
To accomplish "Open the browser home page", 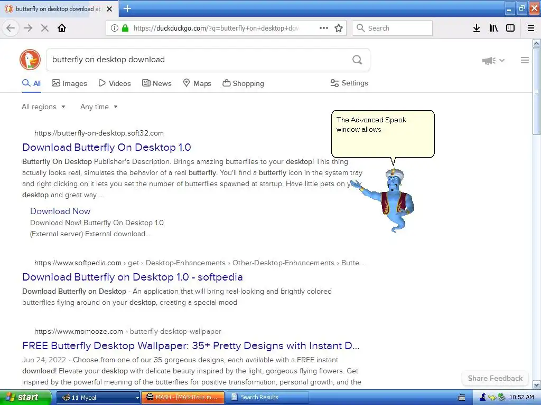I will point(62,28).
